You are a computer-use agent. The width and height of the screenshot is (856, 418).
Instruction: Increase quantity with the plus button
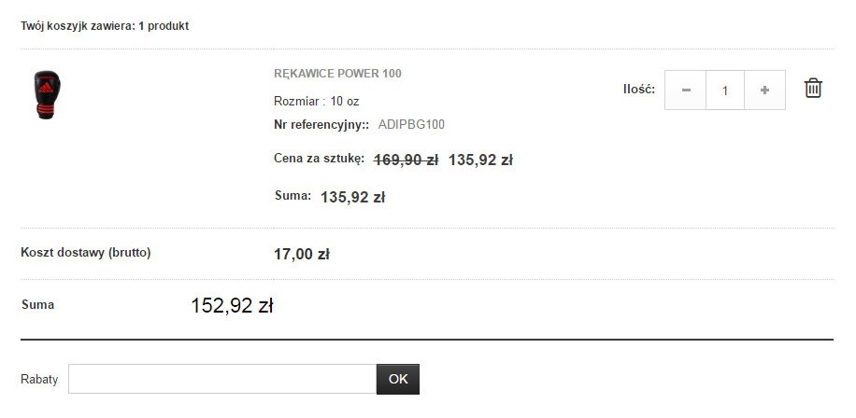[x=764, y=91]
